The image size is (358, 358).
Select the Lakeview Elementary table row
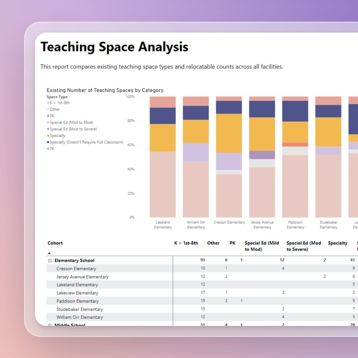(x=202, y=293)
